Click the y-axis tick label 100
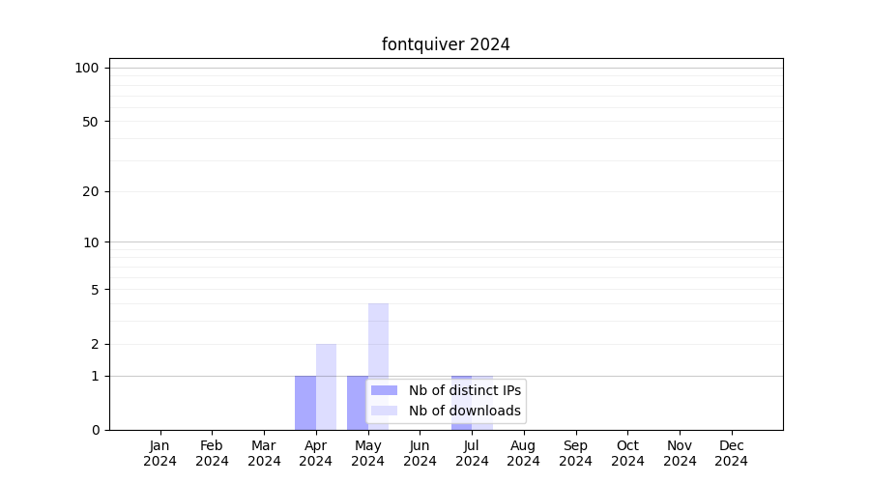 [x=87, y=68]
